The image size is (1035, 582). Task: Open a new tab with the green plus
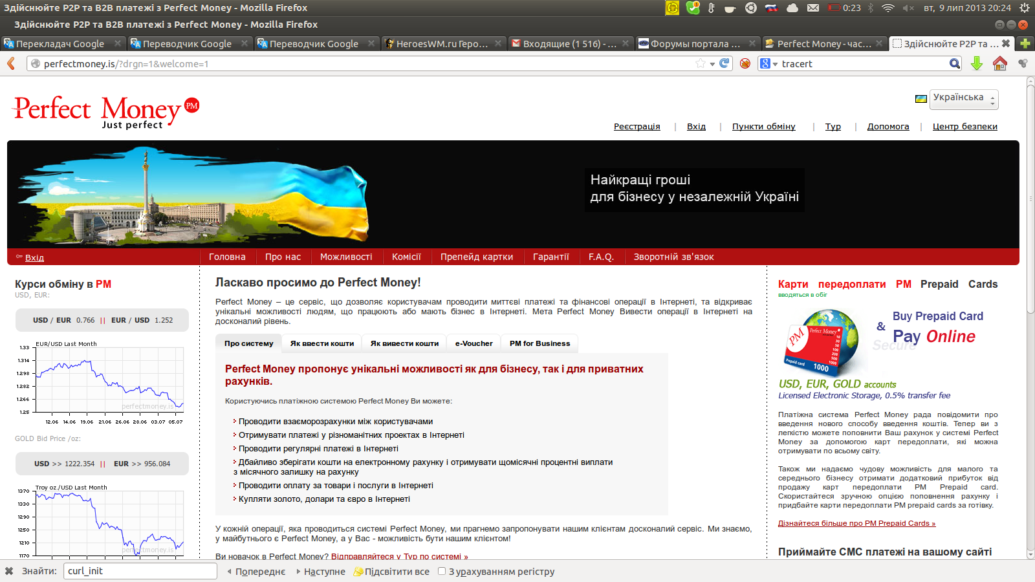coord(1025,43)
